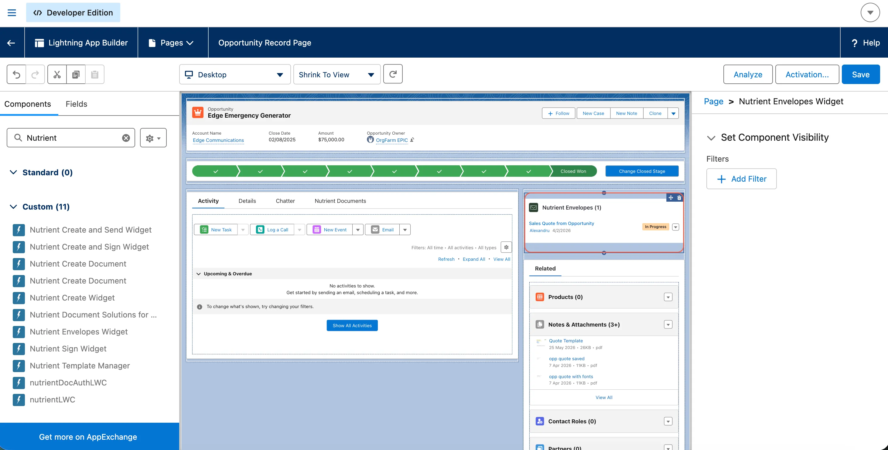Click the Save button
This screenshot has width=888, height=450.
pyautogui.click(x=861, y=74)
